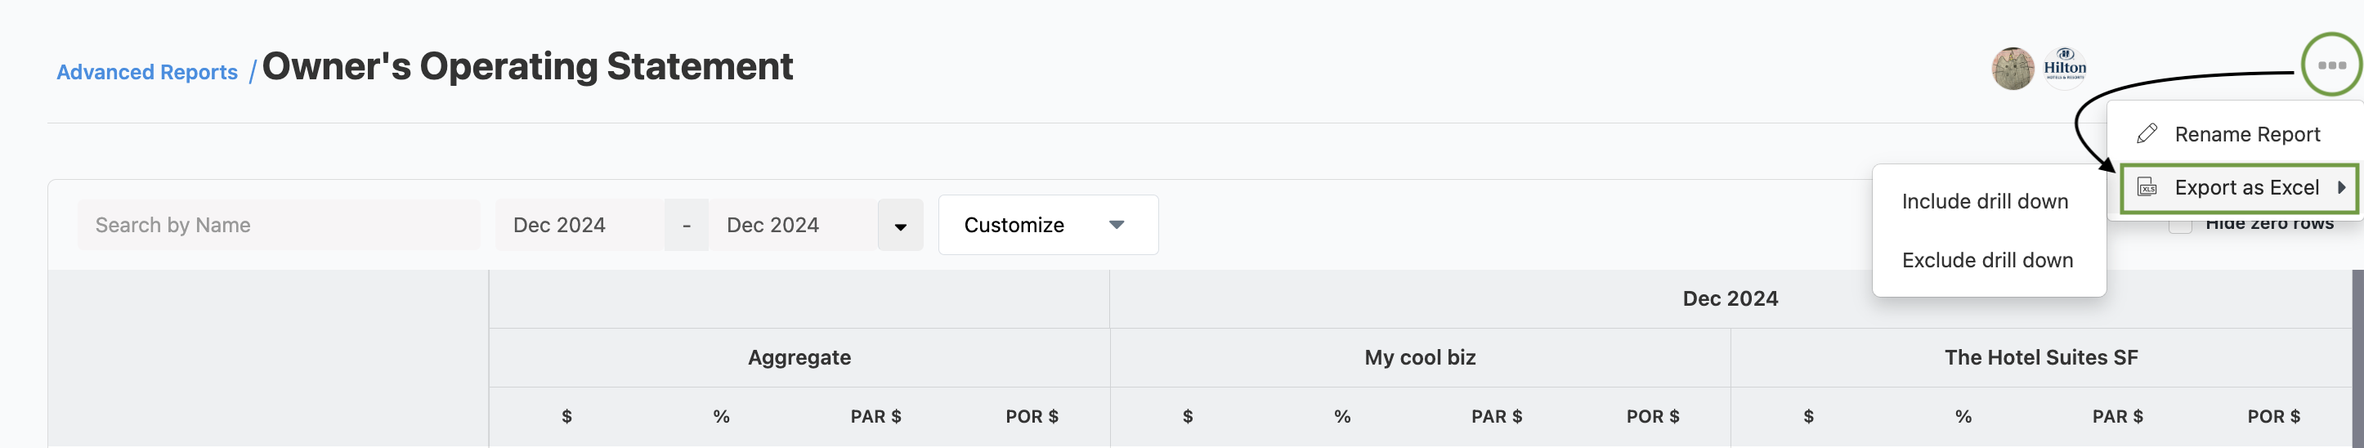Go to Advanced Reports breadcrumb link

147,72
